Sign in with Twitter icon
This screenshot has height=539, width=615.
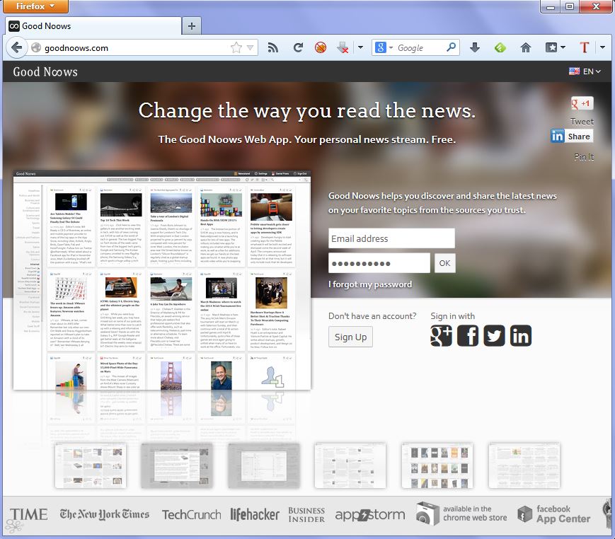click(494, 335)
